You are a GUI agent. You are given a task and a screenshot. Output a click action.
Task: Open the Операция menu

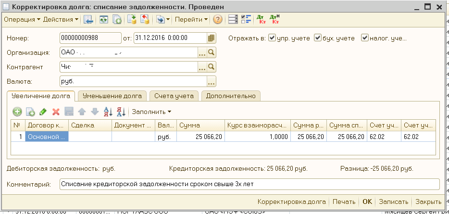click(x=22, y=20)
